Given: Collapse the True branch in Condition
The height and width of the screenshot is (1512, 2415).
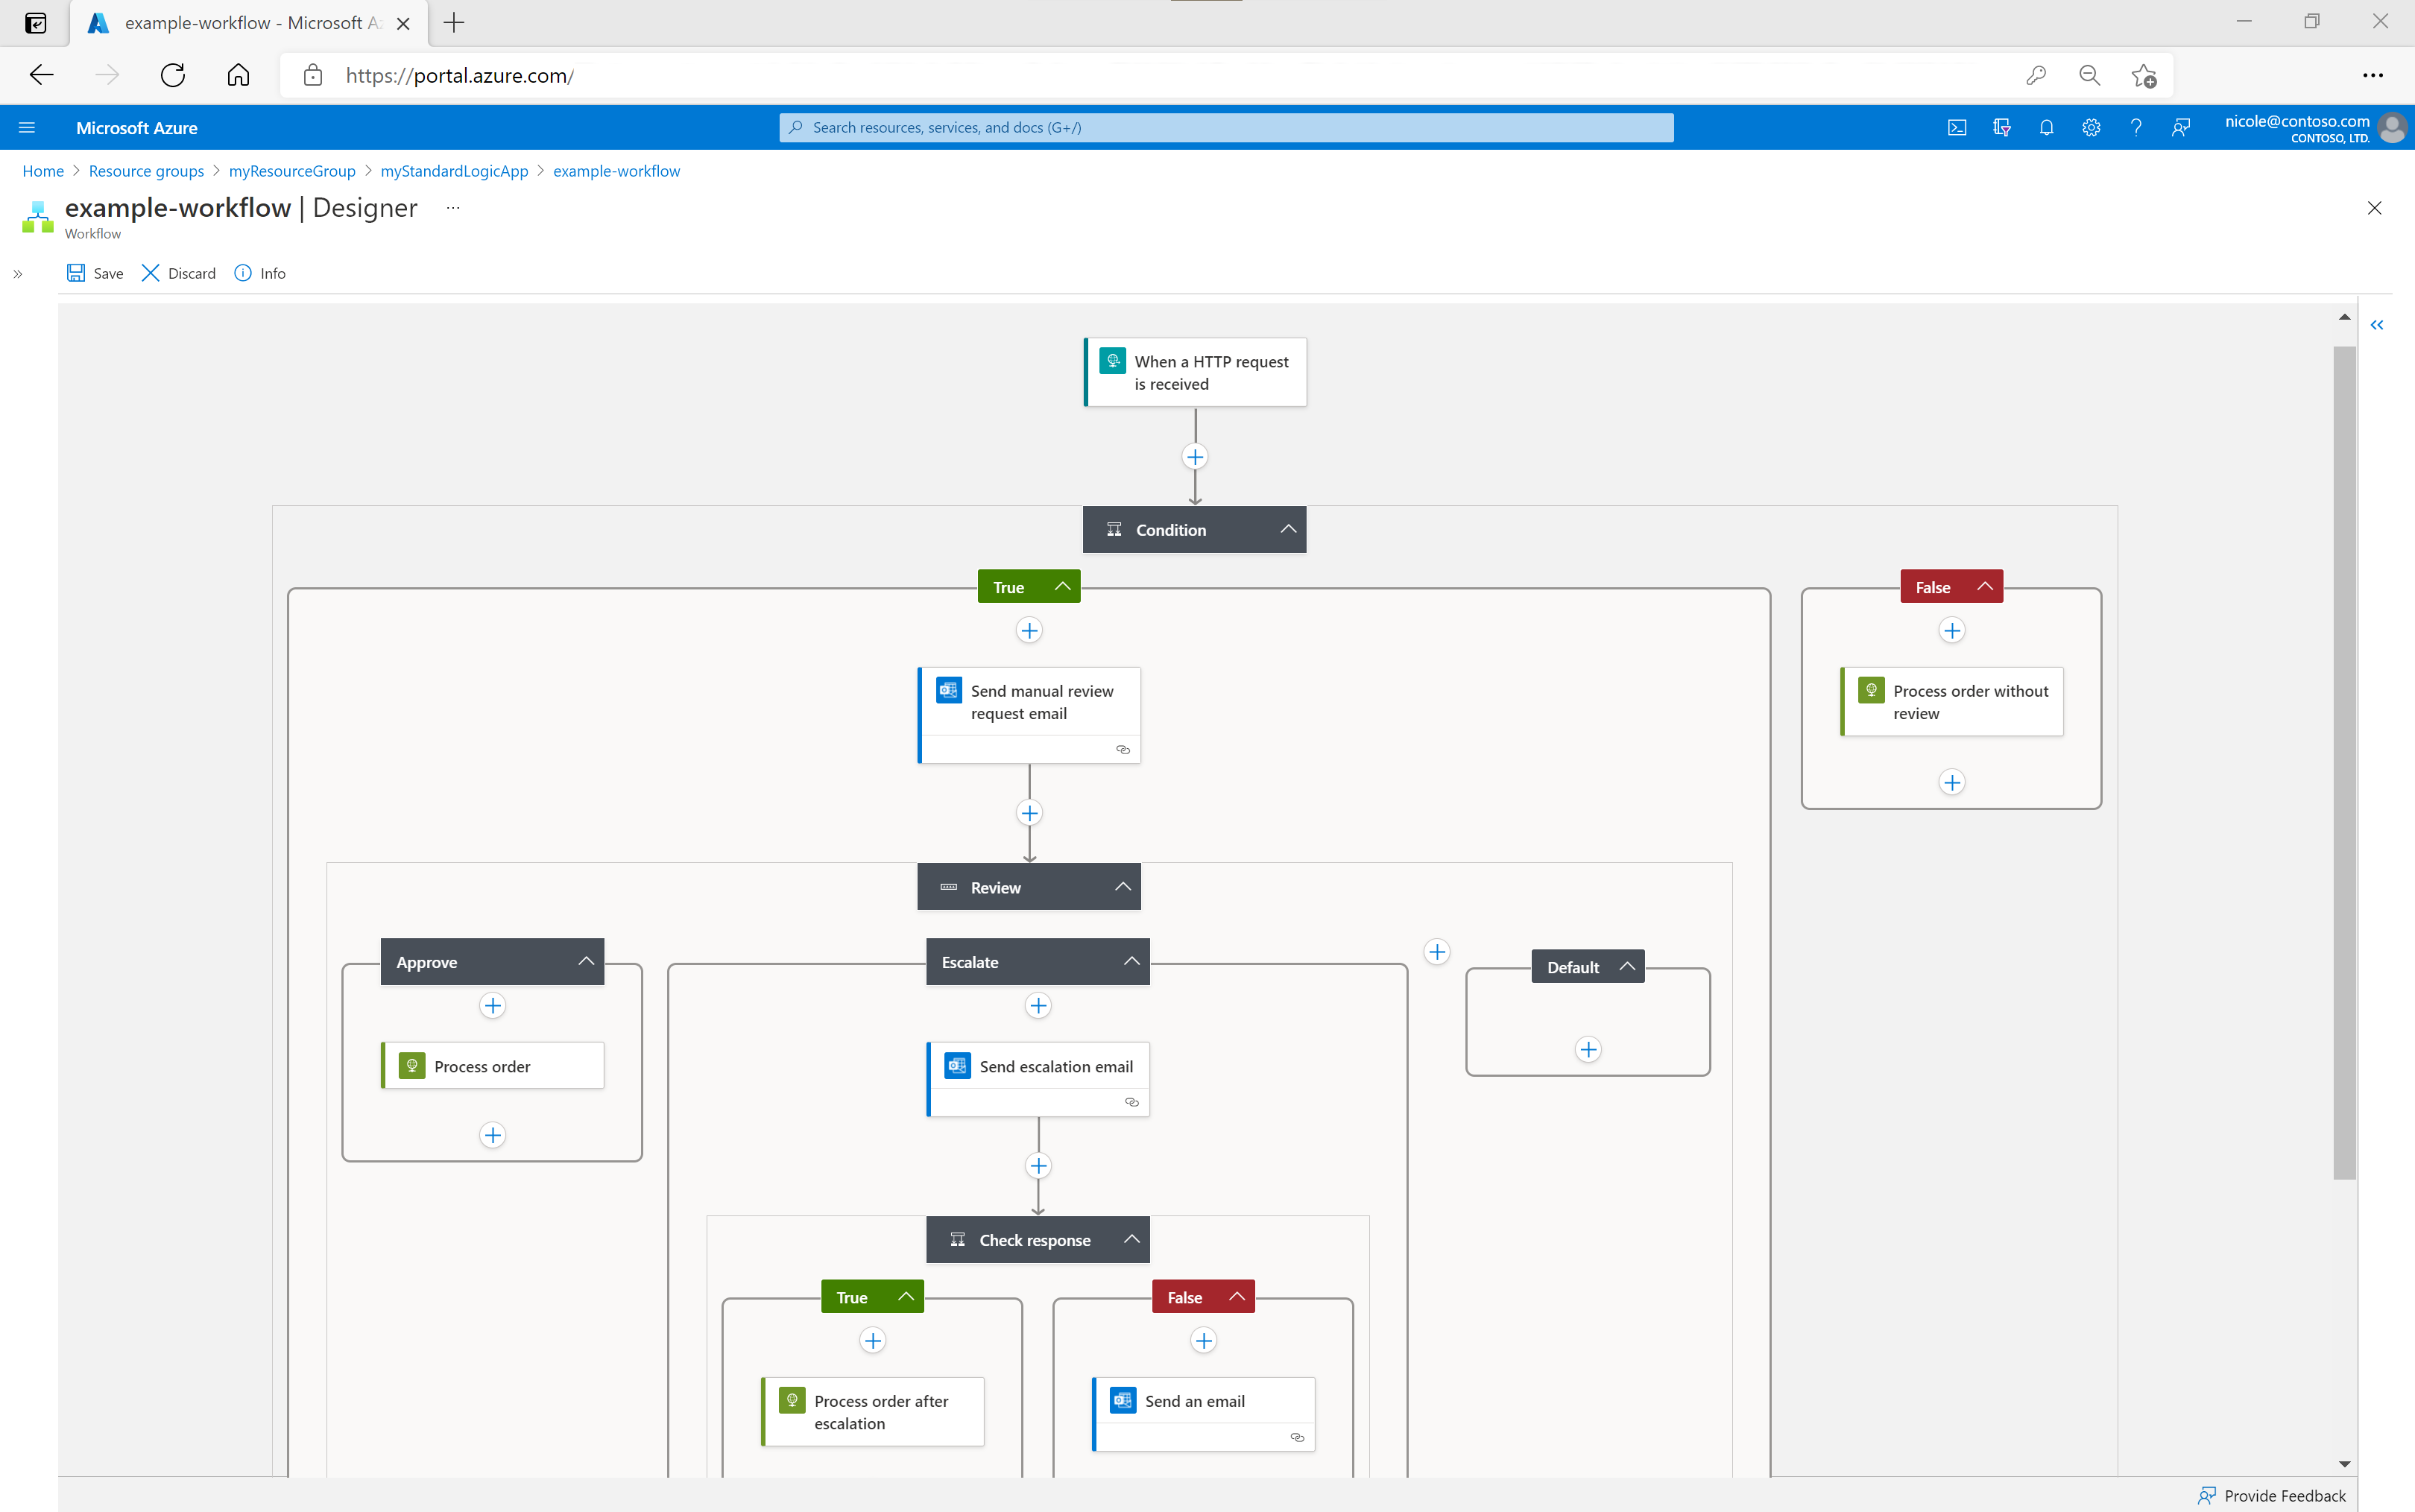Looking at the screenshot, I should 1063,585.
